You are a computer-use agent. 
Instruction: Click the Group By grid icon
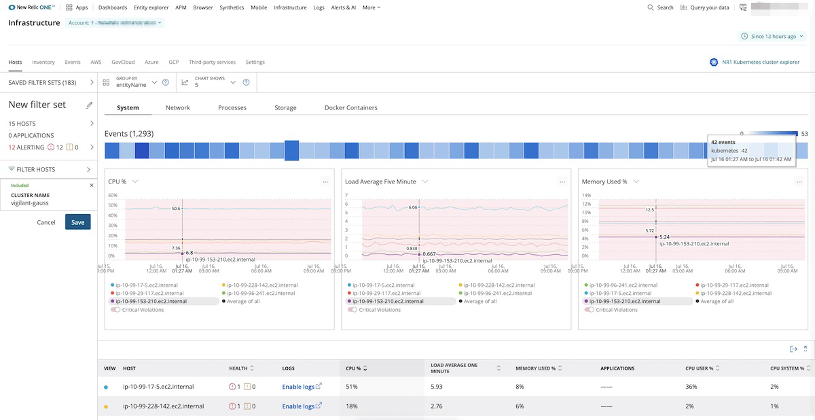[106, 82]
